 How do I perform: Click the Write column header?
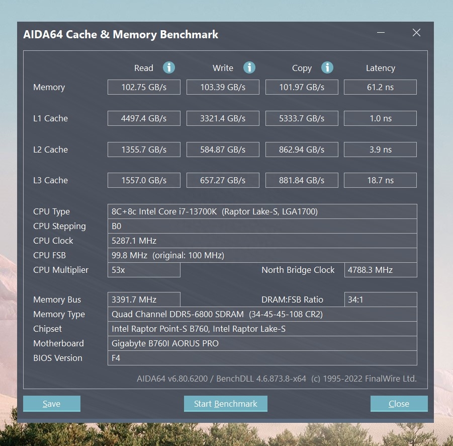[223, 68]
